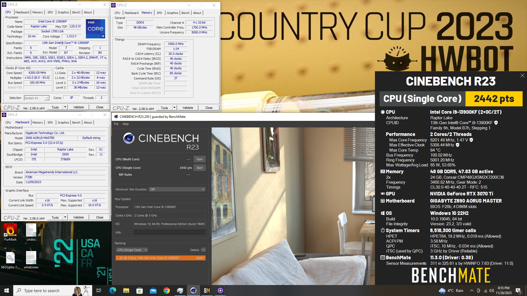Click Processor field in Cinebench Your System

[169, 207]
